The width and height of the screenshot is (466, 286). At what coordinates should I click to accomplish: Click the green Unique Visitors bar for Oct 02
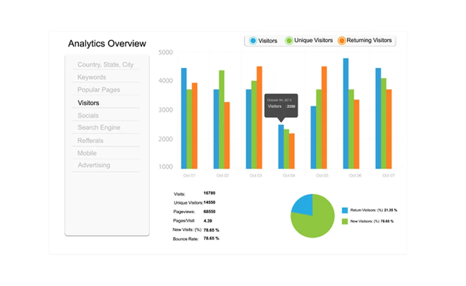click(x=222, y=119)
